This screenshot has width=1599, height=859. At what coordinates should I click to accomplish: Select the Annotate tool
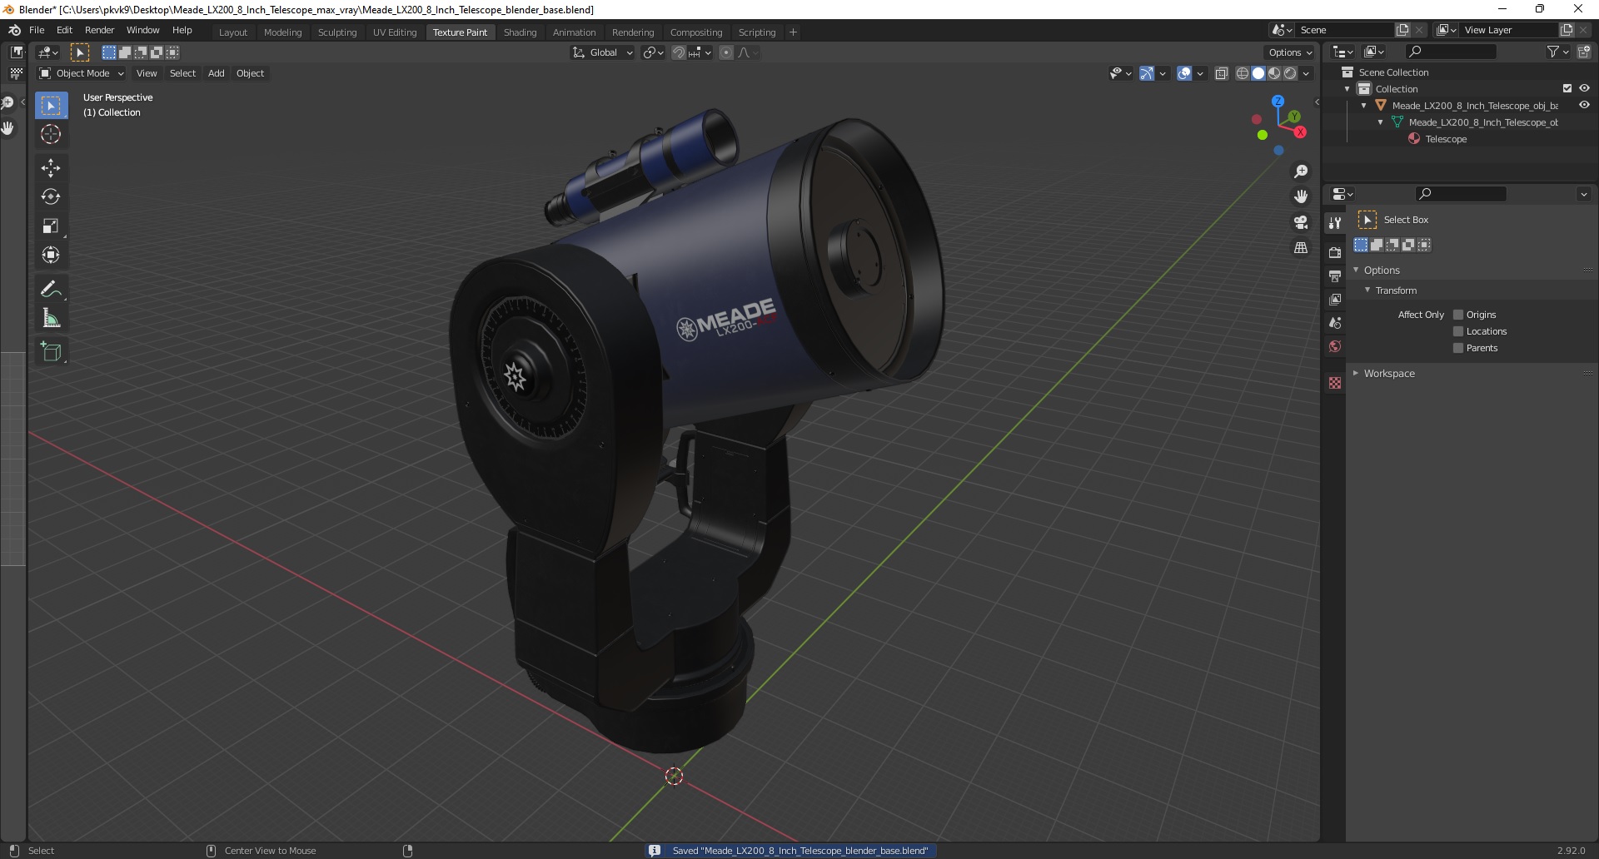[51, 290]
